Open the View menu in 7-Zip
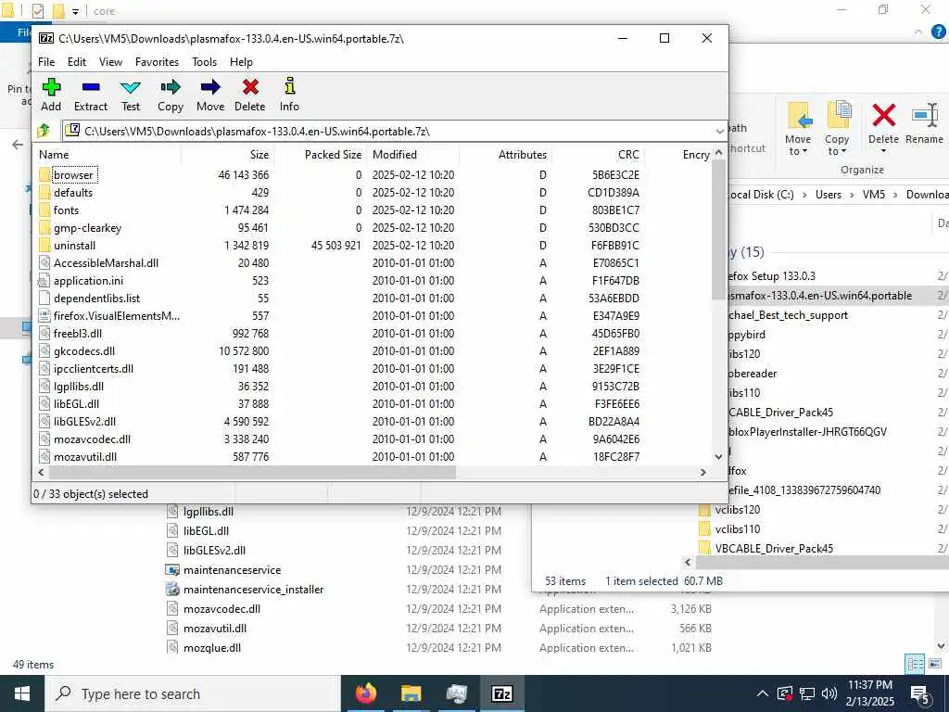 [x=111, y=62]
